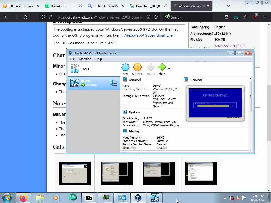The width and height of the screenshot is (271, 203).
Task: Click the uBlock extension icon
Action: (255, 17)
